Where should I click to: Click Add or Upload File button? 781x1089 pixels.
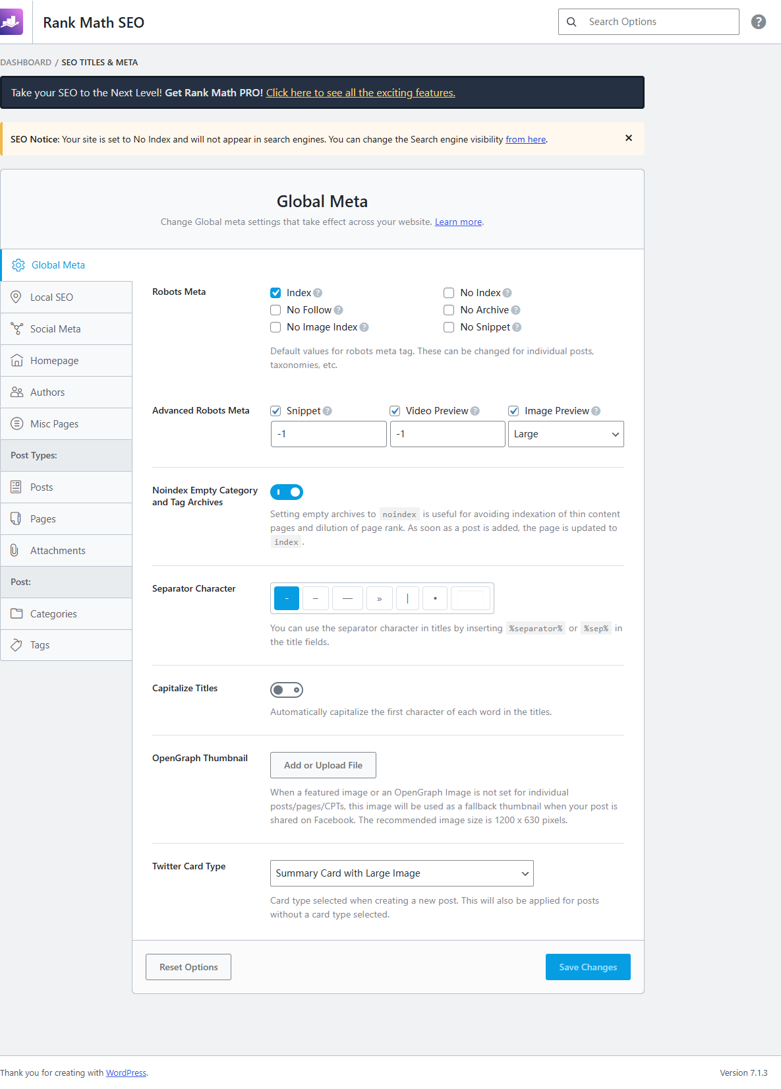323,765
